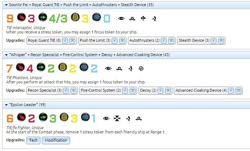Select the Royal Guard TIE (0) label

44,40
